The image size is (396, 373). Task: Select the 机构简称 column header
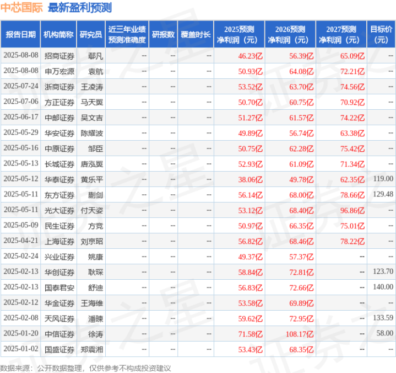(x=58, y=34)
